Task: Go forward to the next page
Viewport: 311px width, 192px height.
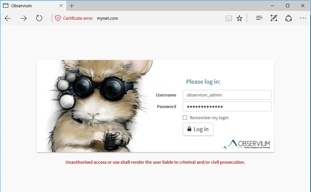Action: click(23, 18)
